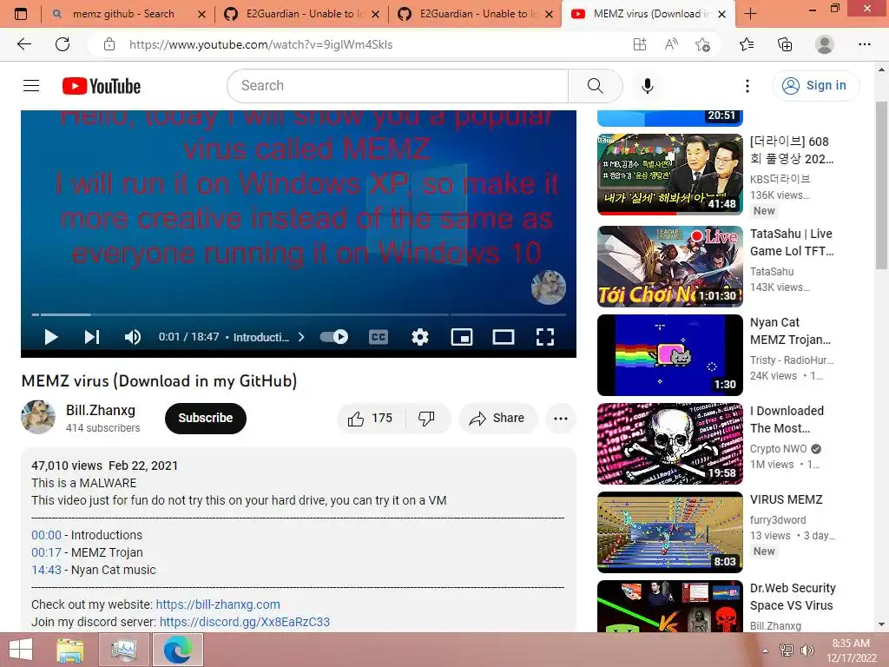
Task: Click Sign in button
Action: pos(815,86)
